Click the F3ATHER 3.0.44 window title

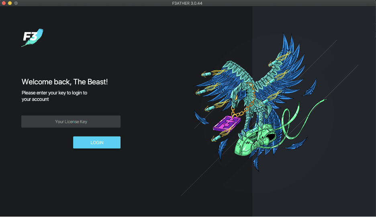point(188,3)
